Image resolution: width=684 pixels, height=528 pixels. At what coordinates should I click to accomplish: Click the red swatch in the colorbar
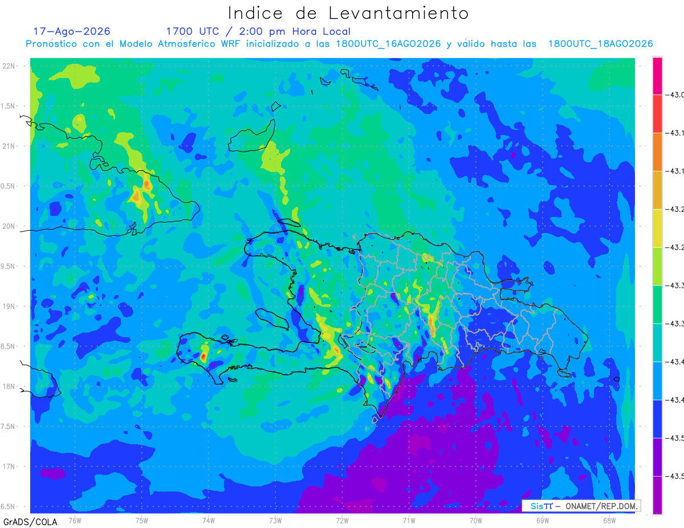click(x=657, y=113)
